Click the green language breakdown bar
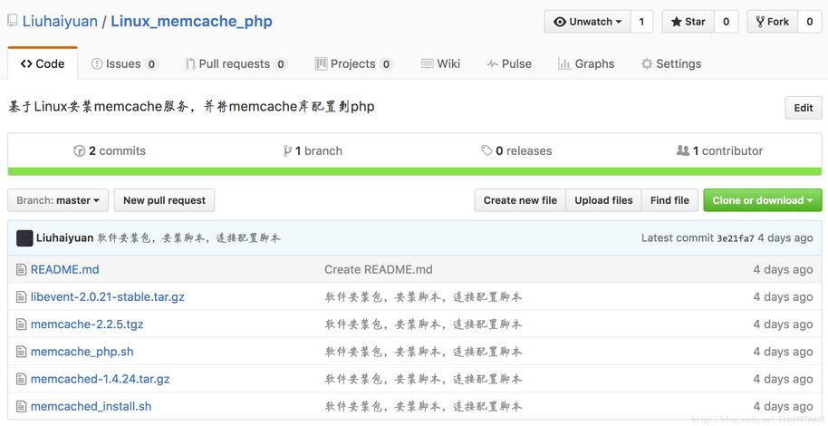828x426 pixels. click(415, 172)
